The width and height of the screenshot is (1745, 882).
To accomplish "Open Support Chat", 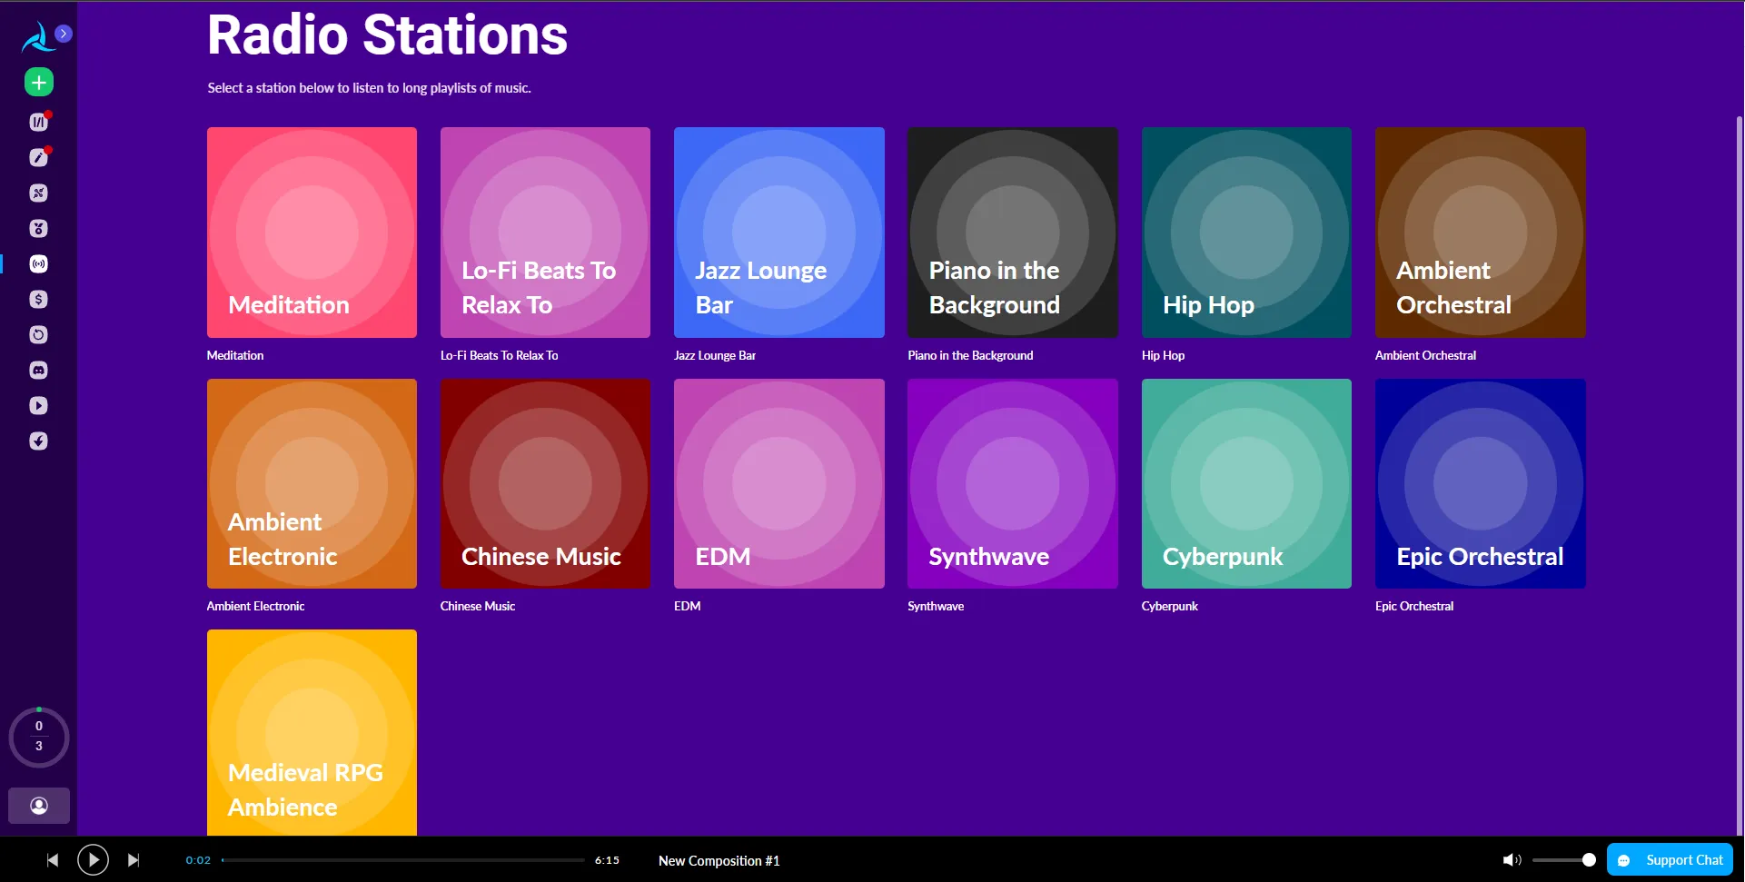I will (1670, 860).
